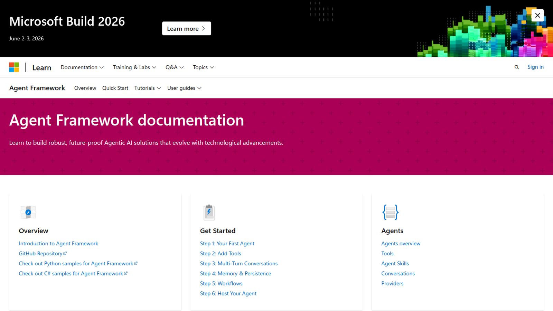Click the Agents card heading
The image size is (553, 311).
392,231
